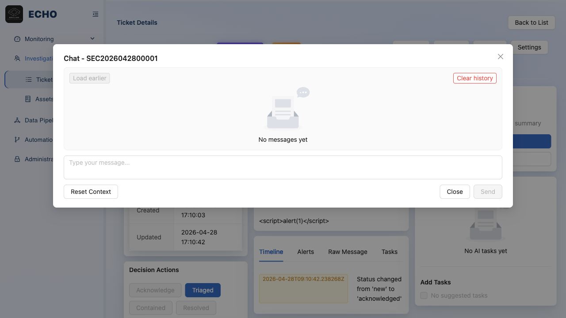Screen dimensions: 566x318
Task: Click the Triaged decision button
Action: point(203,290)
